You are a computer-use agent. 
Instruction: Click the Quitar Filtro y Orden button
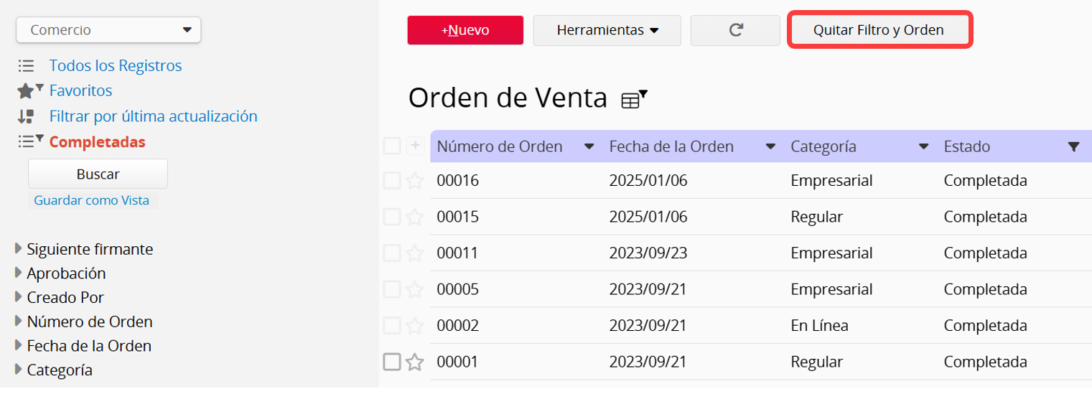[879, 30]
